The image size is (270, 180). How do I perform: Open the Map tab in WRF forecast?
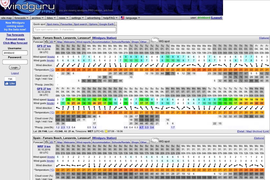pyautogui.click(x=60, y=142)
